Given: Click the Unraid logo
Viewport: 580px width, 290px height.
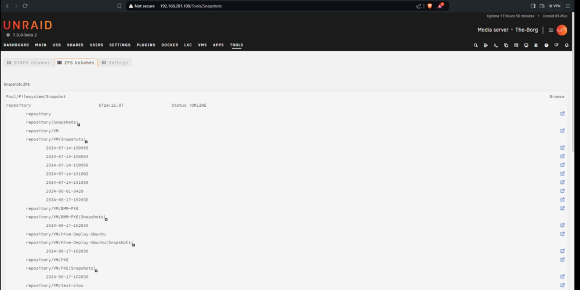Looking at the screenshot, I should click(x=28, y=25).
